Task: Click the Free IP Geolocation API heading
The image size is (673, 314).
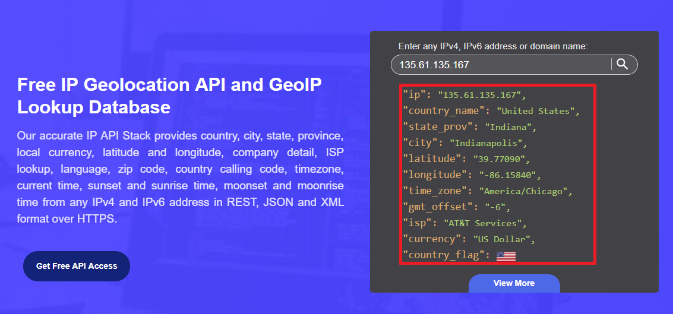Action: tap(169, 96)
